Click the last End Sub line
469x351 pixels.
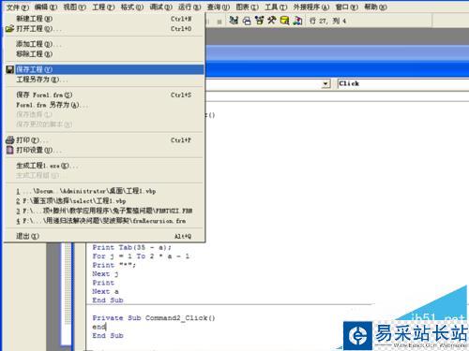[108, 335]
